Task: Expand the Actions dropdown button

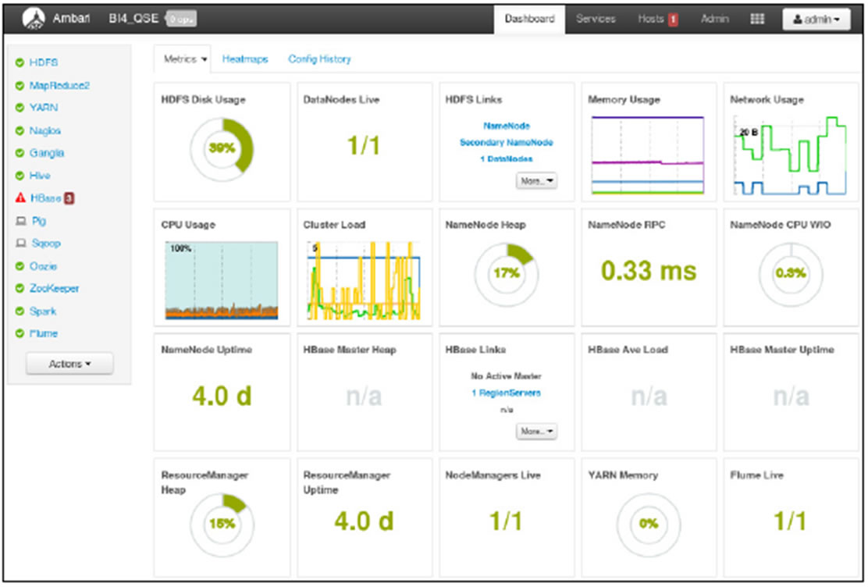Action: (69, 364)
